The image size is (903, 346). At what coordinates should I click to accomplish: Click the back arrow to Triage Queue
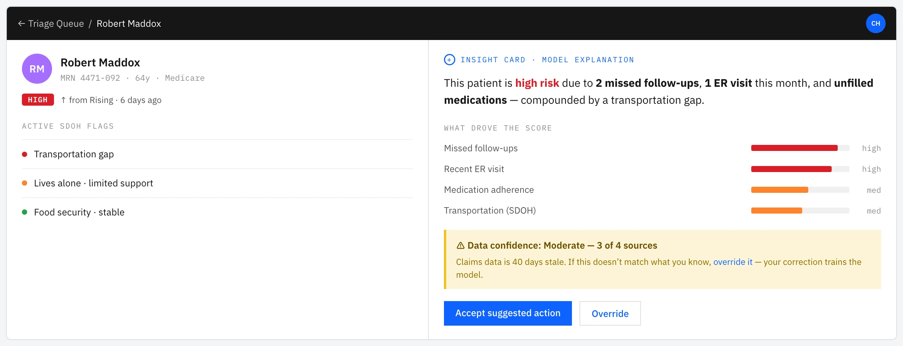click(22, 23)
